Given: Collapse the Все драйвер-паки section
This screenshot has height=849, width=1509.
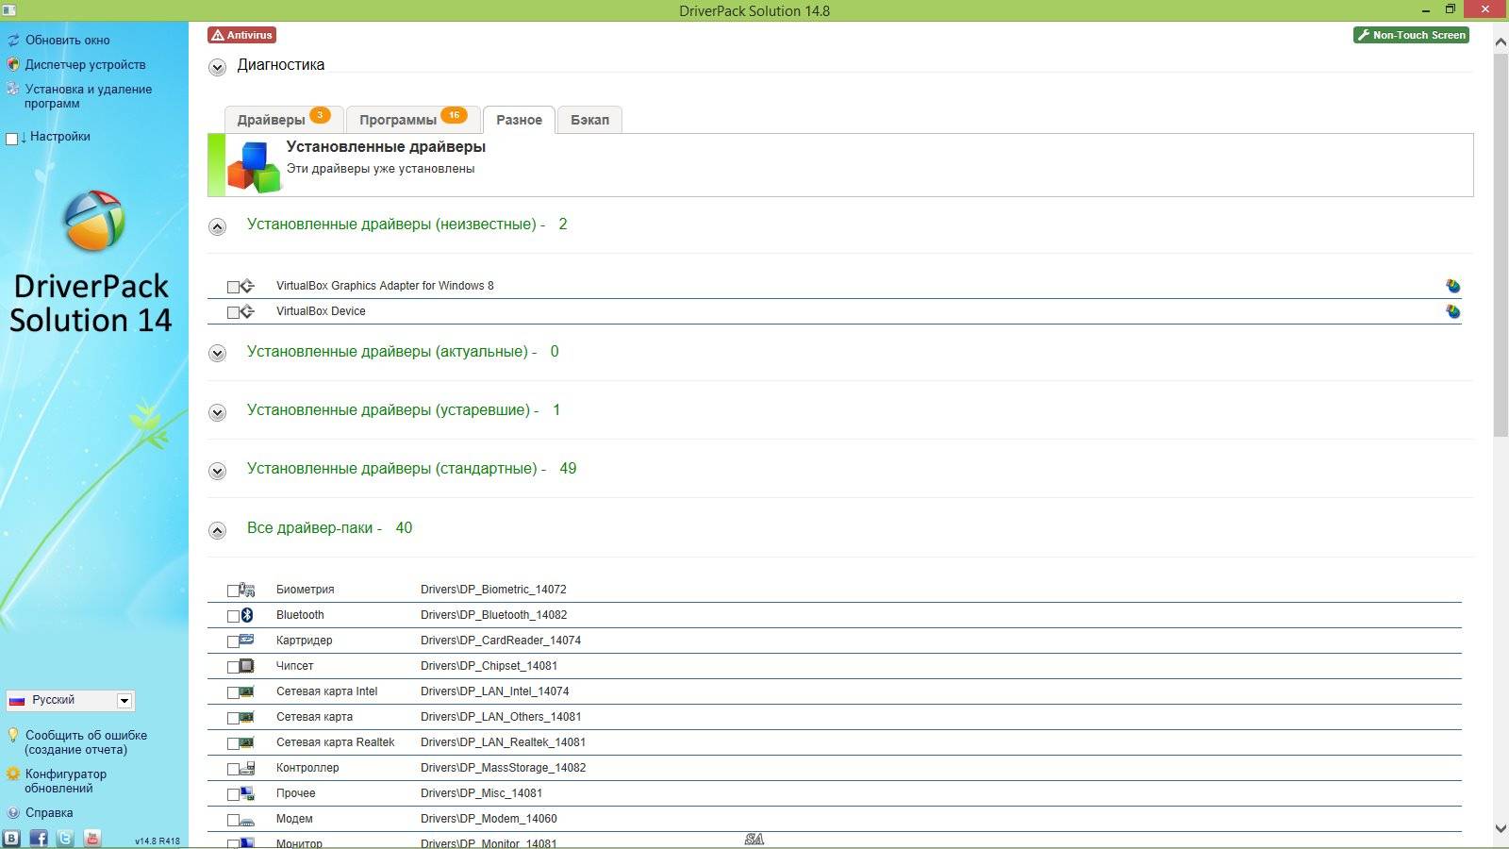Looking at the screenshot, I should [217, 530].
